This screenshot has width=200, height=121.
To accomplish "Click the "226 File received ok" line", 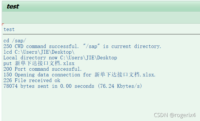I will pos(32,80).
